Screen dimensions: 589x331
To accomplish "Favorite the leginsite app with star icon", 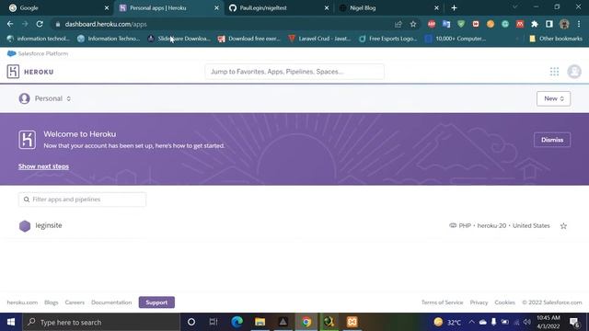I will click(x=563, y=226).
